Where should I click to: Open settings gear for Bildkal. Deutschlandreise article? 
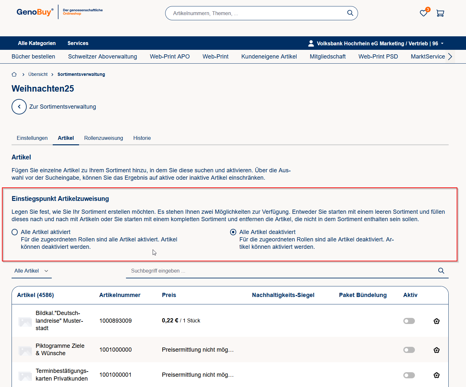pos(436,321)
